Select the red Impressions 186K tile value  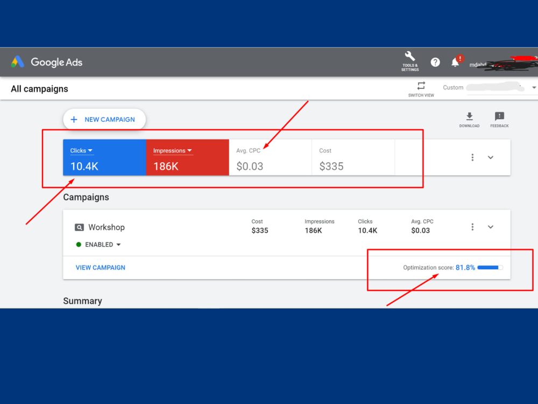coord(166,166)
